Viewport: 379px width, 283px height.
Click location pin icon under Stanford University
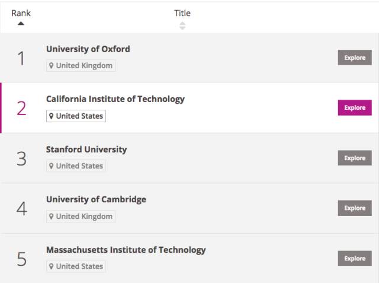pyautogui.click(x=51, y=166)
